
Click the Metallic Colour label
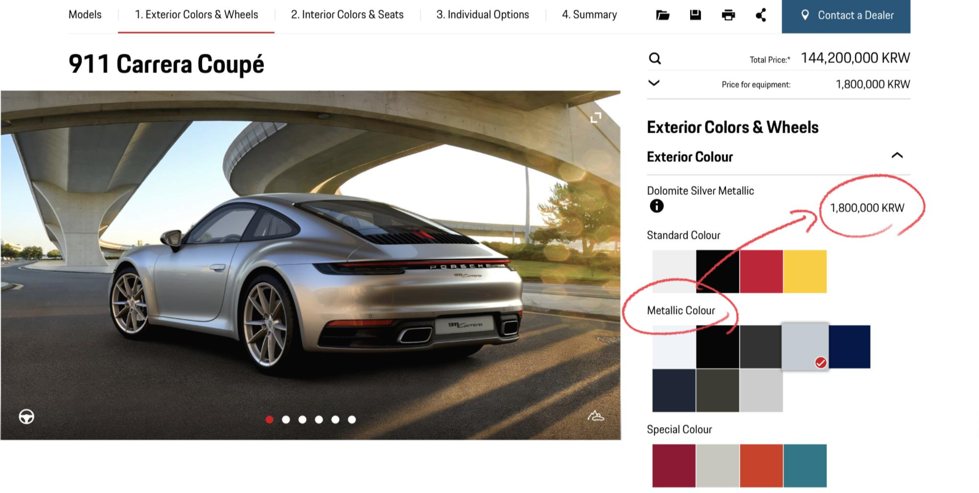[681, 310]
